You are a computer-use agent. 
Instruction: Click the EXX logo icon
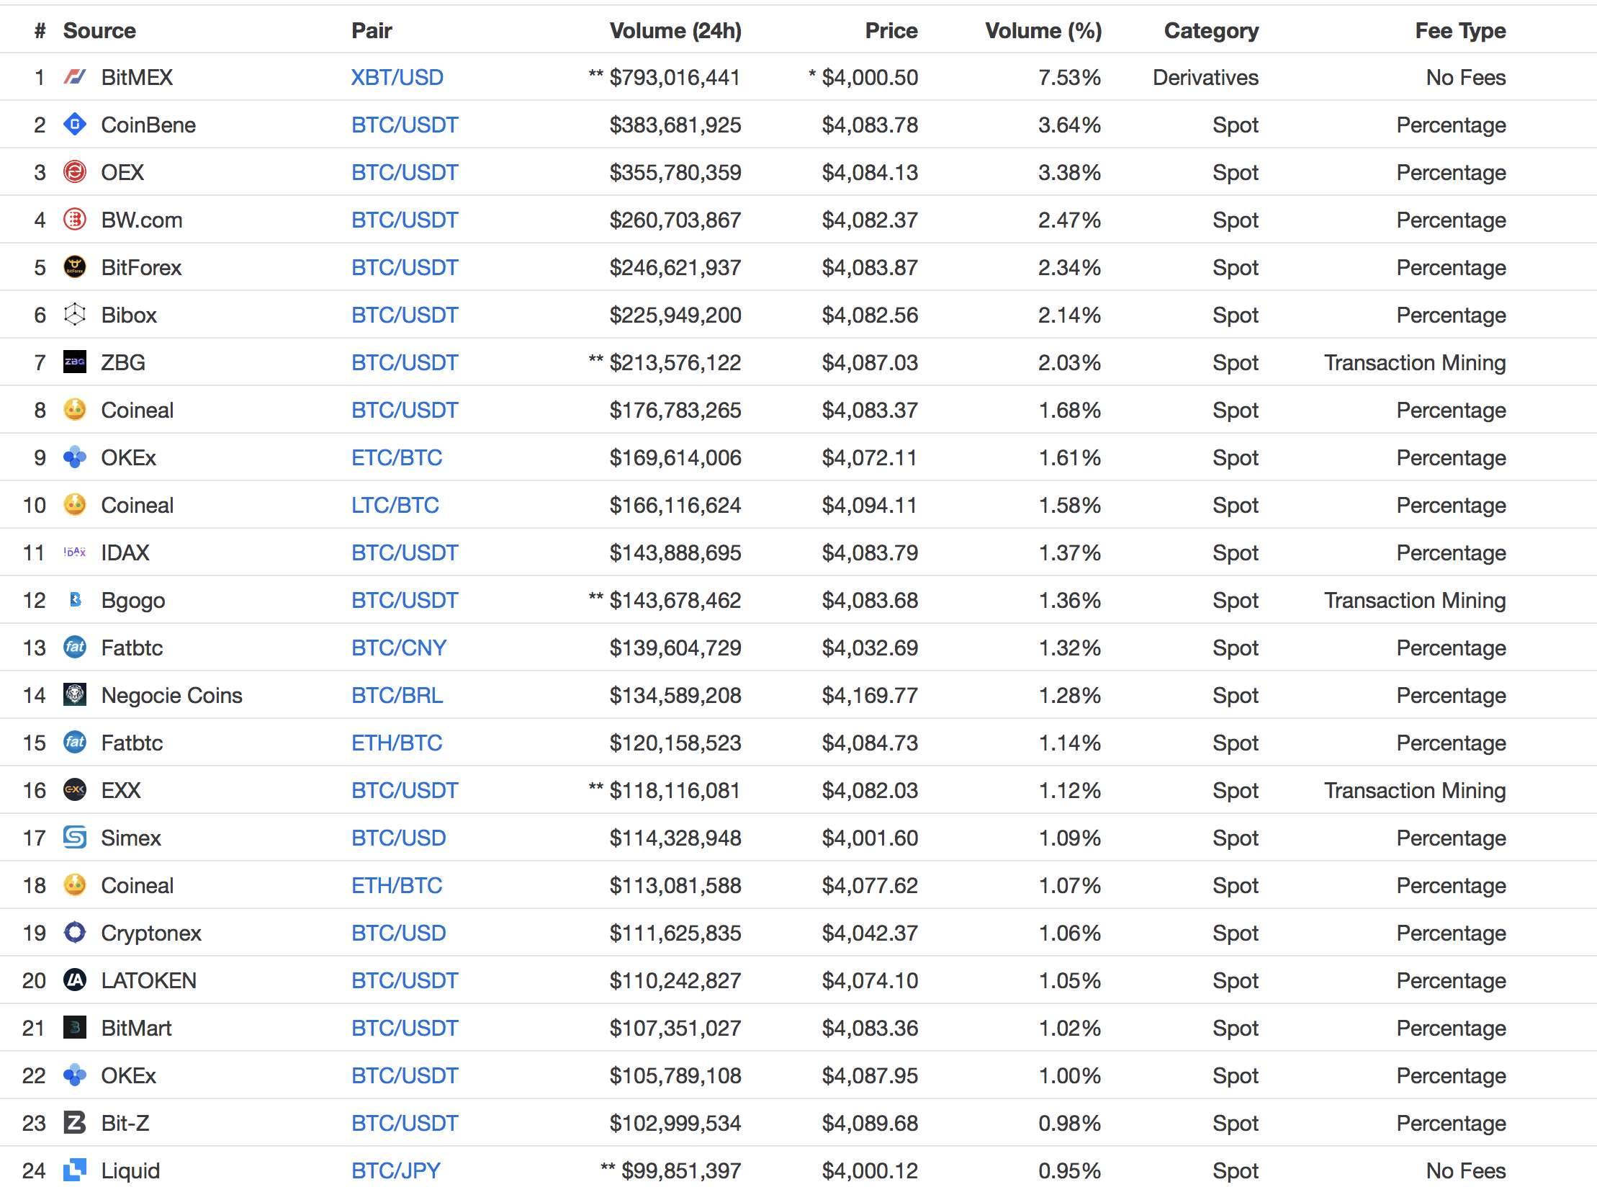pos(75,789)
